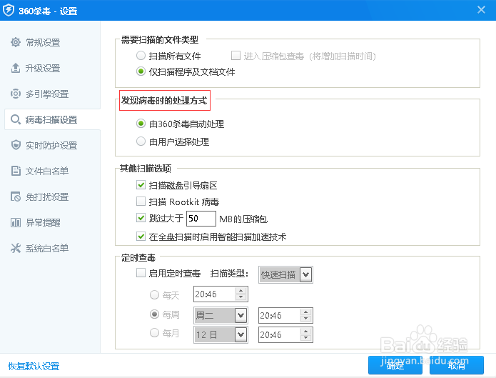This screenshot has height=378, width=496.
Task: Close the settings dialog
Action: pyautogui.click(x=481, y=10)
